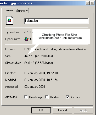This screenshot has height=115, width=96.
Task: Click the ireland.jpg file type icon
Action: click(x=10, y=20)
